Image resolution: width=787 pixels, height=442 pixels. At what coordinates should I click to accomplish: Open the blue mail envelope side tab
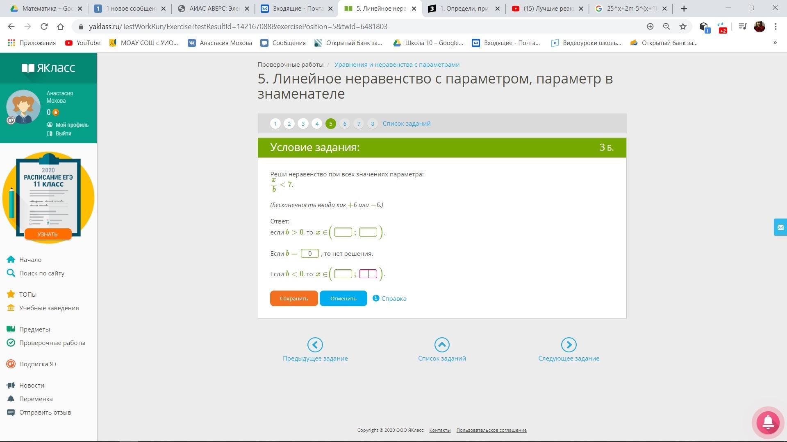(x=780, y=227)
